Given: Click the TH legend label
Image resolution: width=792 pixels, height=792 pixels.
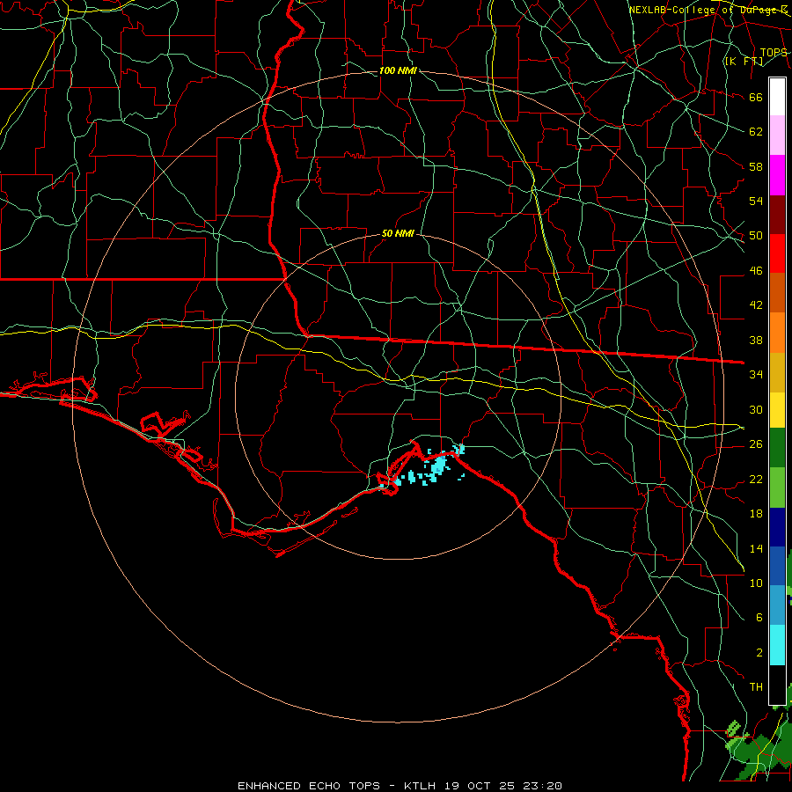Looking at the screenshot, I should coord(756,687).
